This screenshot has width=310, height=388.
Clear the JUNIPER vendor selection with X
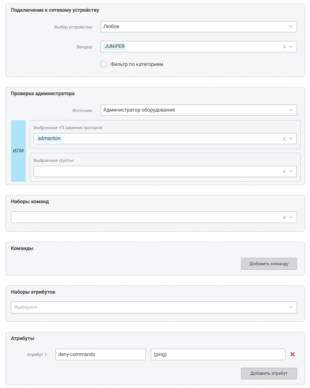click(x=284, y=47)
